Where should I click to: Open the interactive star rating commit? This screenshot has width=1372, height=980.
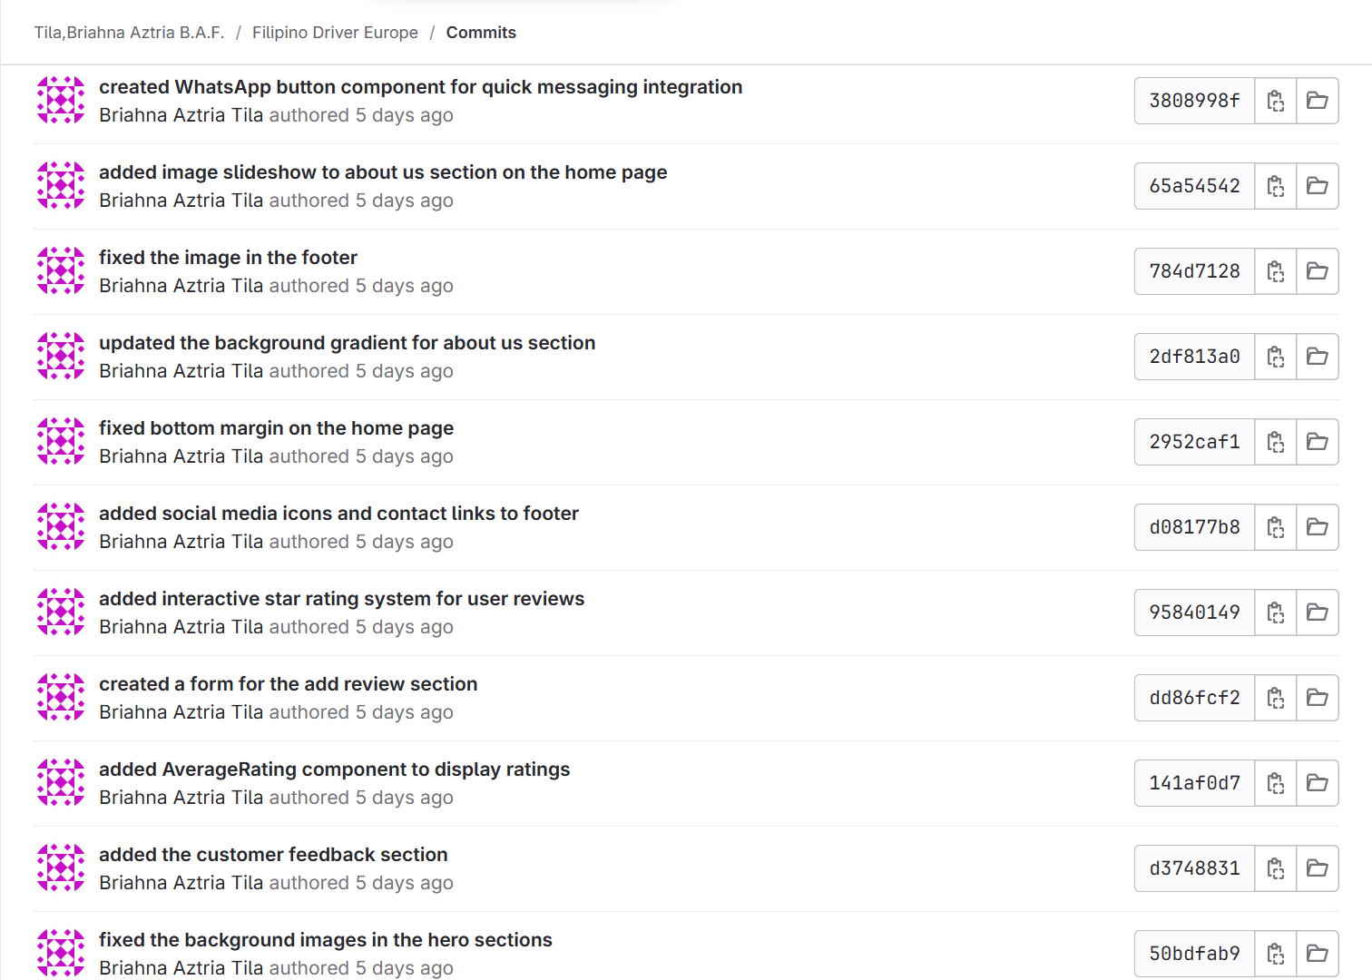[341, 599]
